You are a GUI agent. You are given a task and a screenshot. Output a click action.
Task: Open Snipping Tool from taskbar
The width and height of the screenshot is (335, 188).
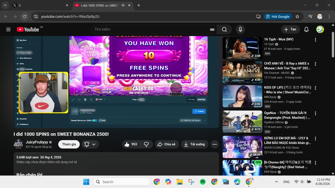(191, 182)
